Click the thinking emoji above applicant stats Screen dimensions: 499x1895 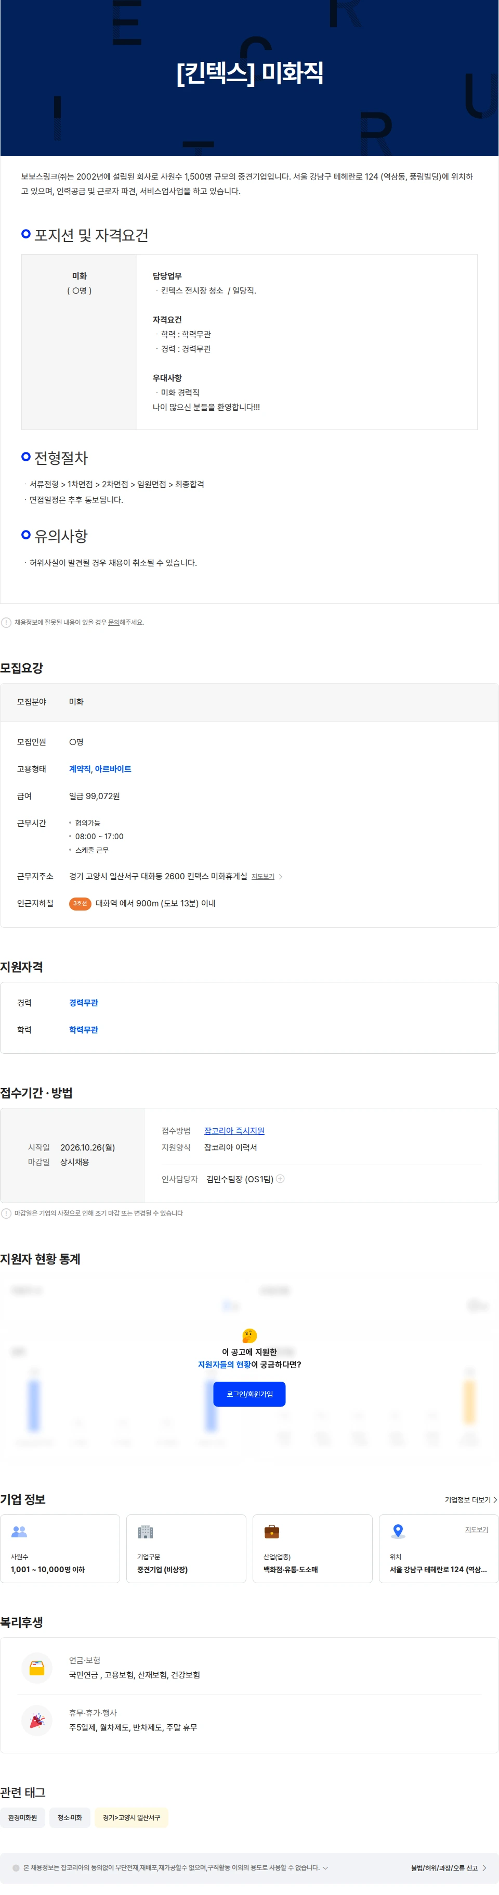tap(249, 1335)
